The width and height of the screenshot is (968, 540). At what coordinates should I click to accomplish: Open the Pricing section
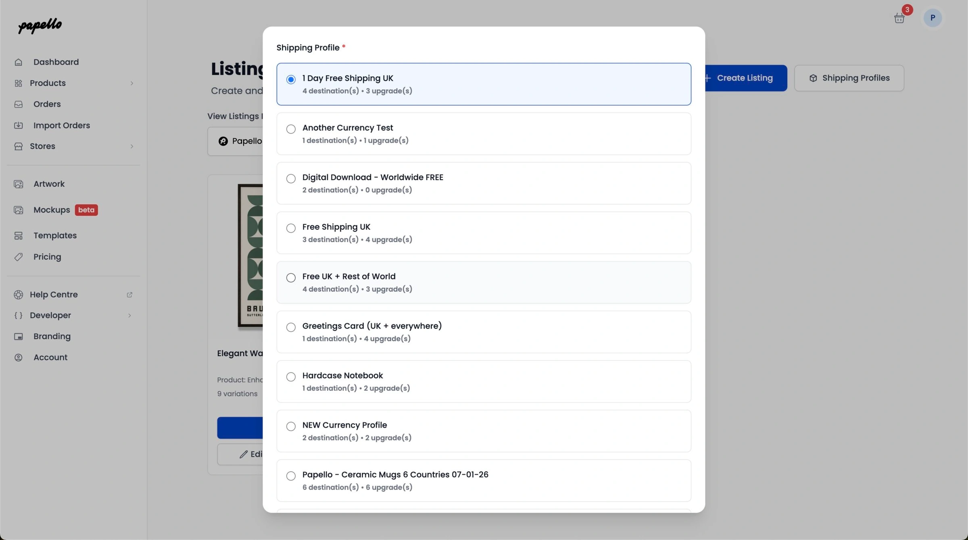[x=47, y=256]
